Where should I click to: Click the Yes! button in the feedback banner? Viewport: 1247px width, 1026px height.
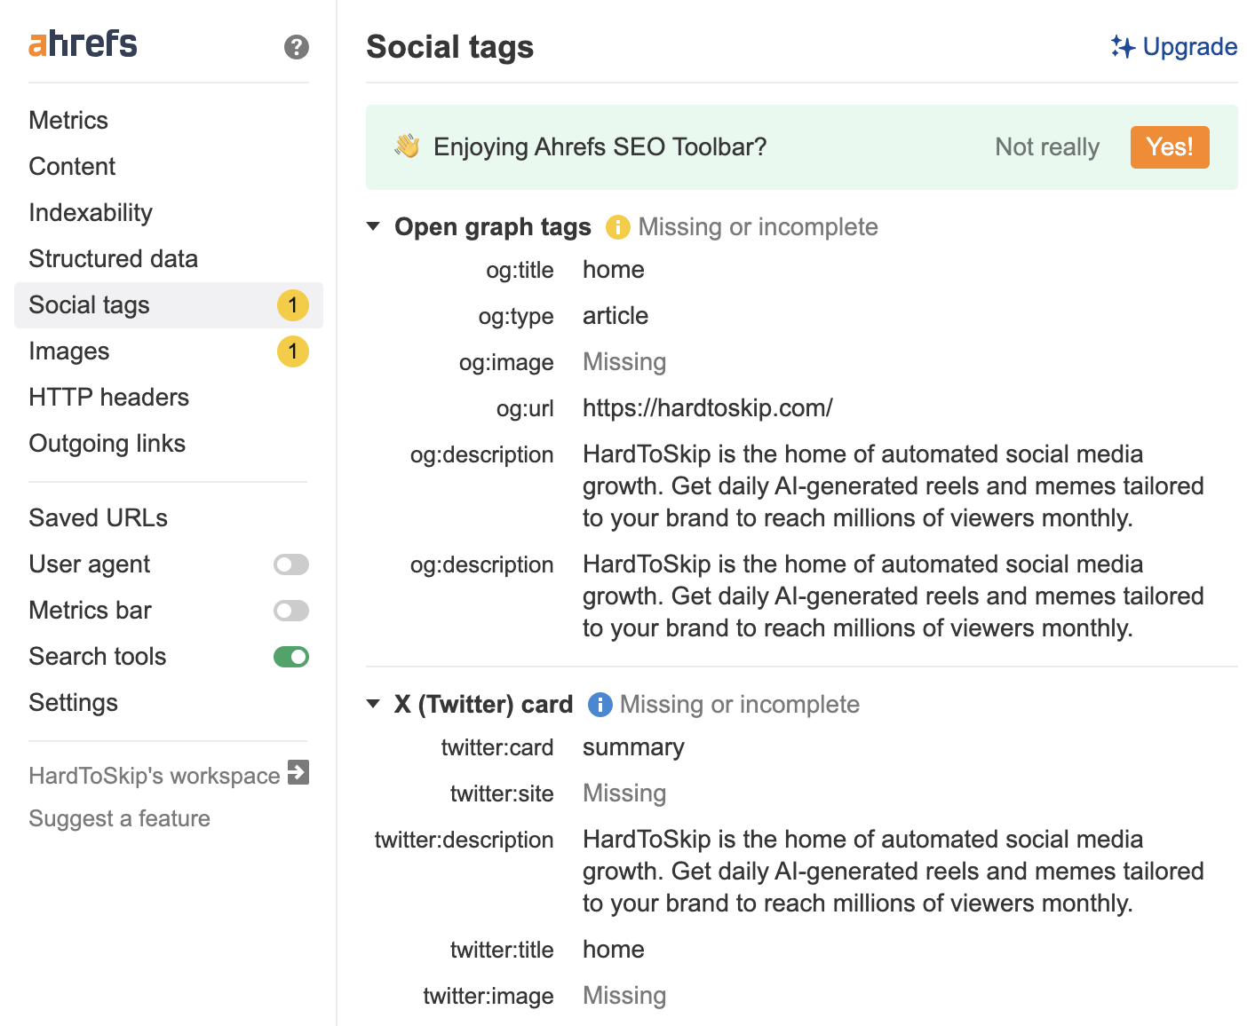point(1170,147)
